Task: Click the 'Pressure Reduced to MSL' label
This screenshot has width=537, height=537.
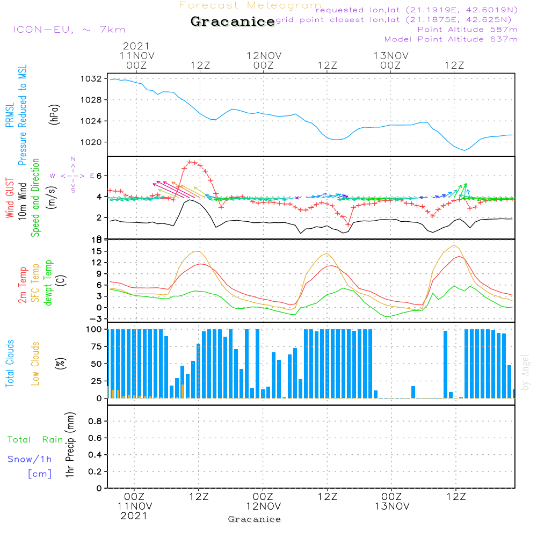Action: pyautogui.click(x=22, y=115)
